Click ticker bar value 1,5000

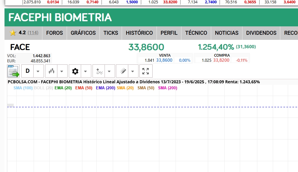pos(132,2)
